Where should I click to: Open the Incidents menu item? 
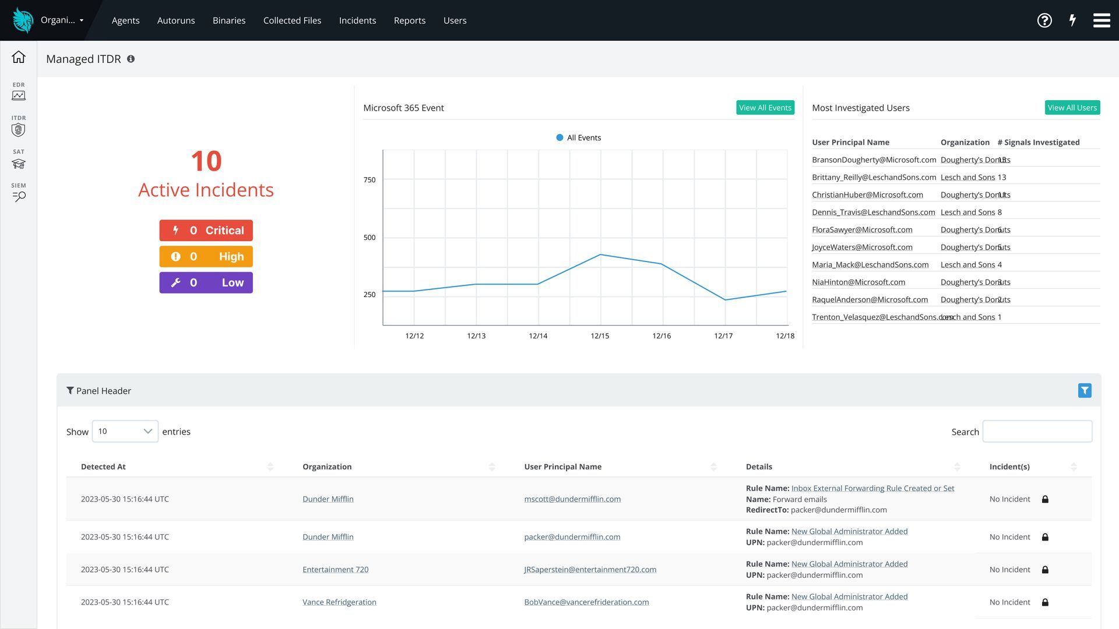tap(357, 20)
